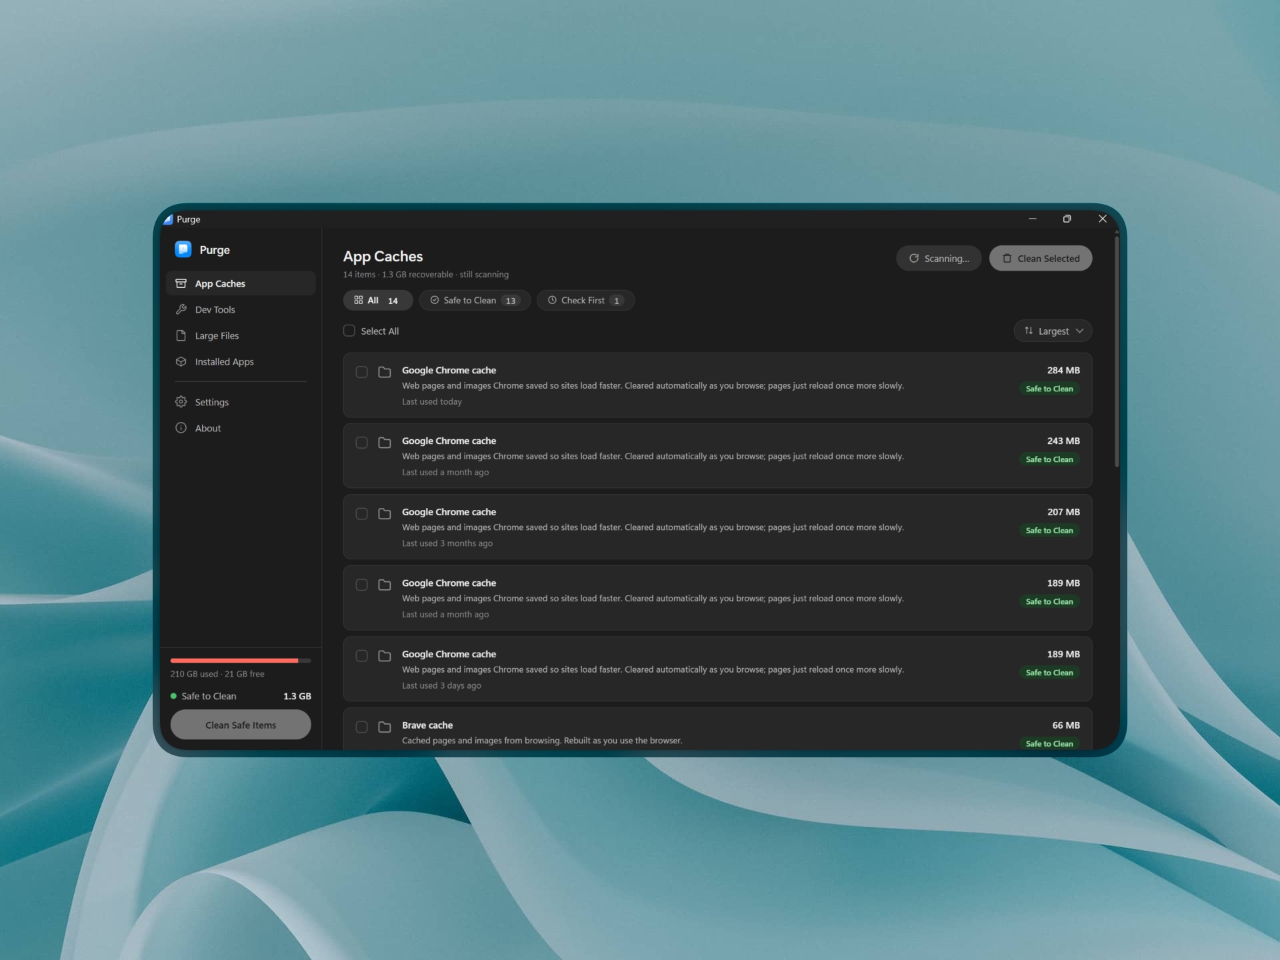Tick checkbox of 189 MB cache last used a month ago
This screenshot has width=1280, height=960.
pyautogui.click(x=361, y=585)
